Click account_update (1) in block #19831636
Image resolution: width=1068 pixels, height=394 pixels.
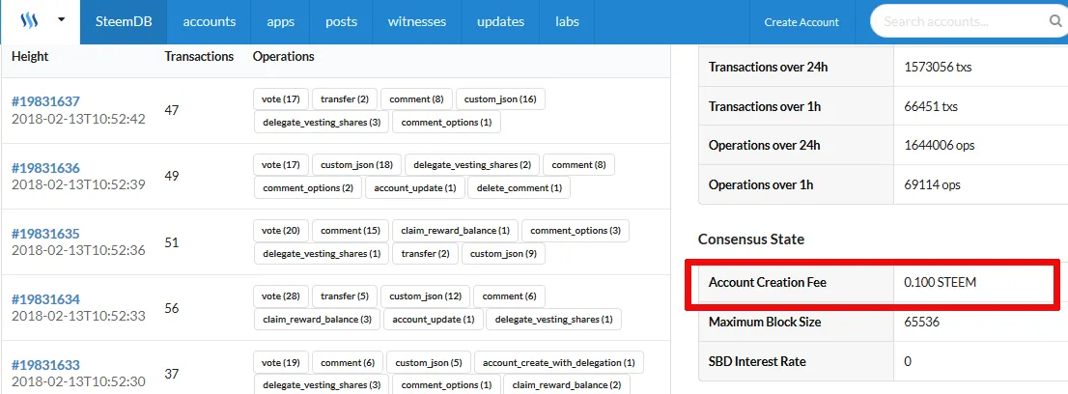pyautogui.click(x=415, y=188)
